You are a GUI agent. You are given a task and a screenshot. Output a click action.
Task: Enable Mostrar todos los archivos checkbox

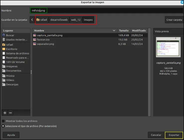tap(3, 121)
